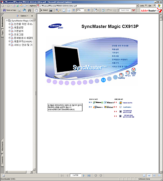The width and height of the screenshot is (163, 181).
Task: Open the Comments tab
Action: (x=2, y=160)
